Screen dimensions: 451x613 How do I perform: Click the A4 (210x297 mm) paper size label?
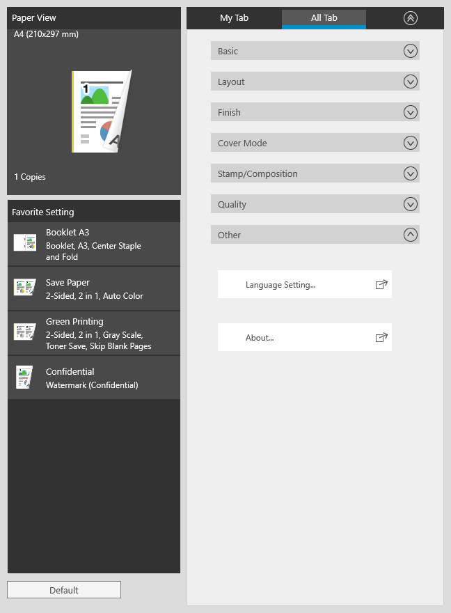point(46,34)
